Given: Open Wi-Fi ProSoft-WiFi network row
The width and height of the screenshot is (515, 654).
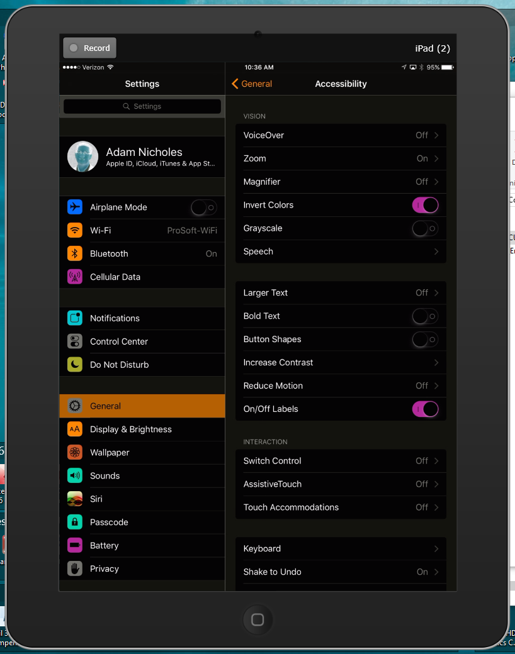Looking at the screenshot, I should 142,230.
